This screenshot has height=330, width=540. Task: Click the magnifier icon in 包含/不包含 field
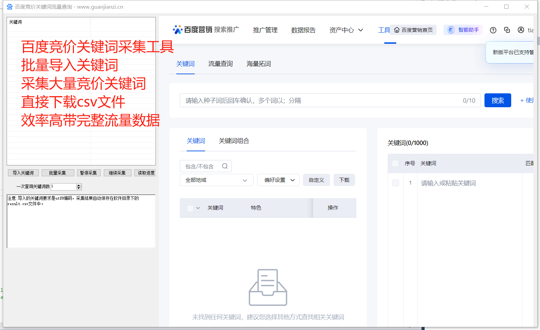coord(225,166)
